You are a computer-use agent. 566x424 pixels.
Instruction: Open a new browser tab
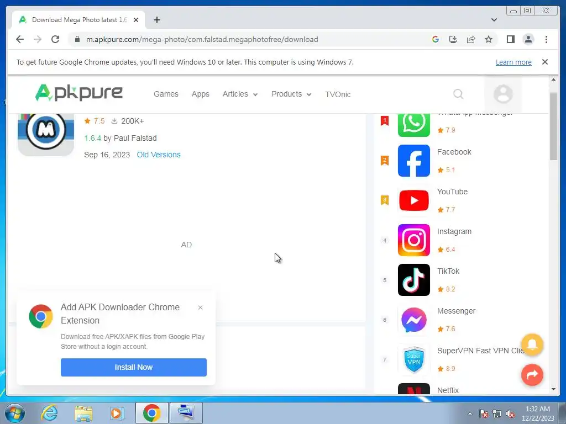pyautogui.click(x=156, y=20)
